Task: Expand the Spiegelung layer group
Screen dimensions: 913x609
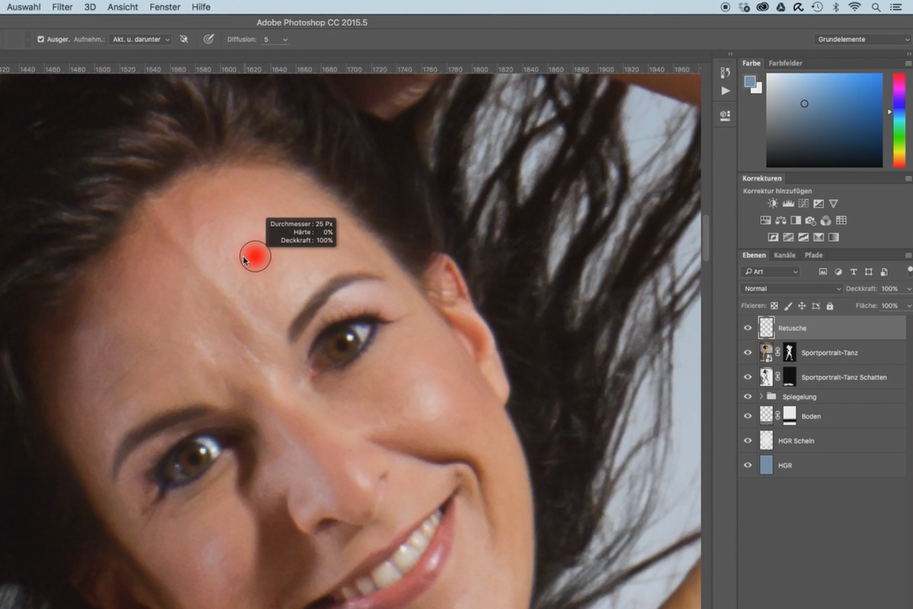Action: click(x=761, y=397)
